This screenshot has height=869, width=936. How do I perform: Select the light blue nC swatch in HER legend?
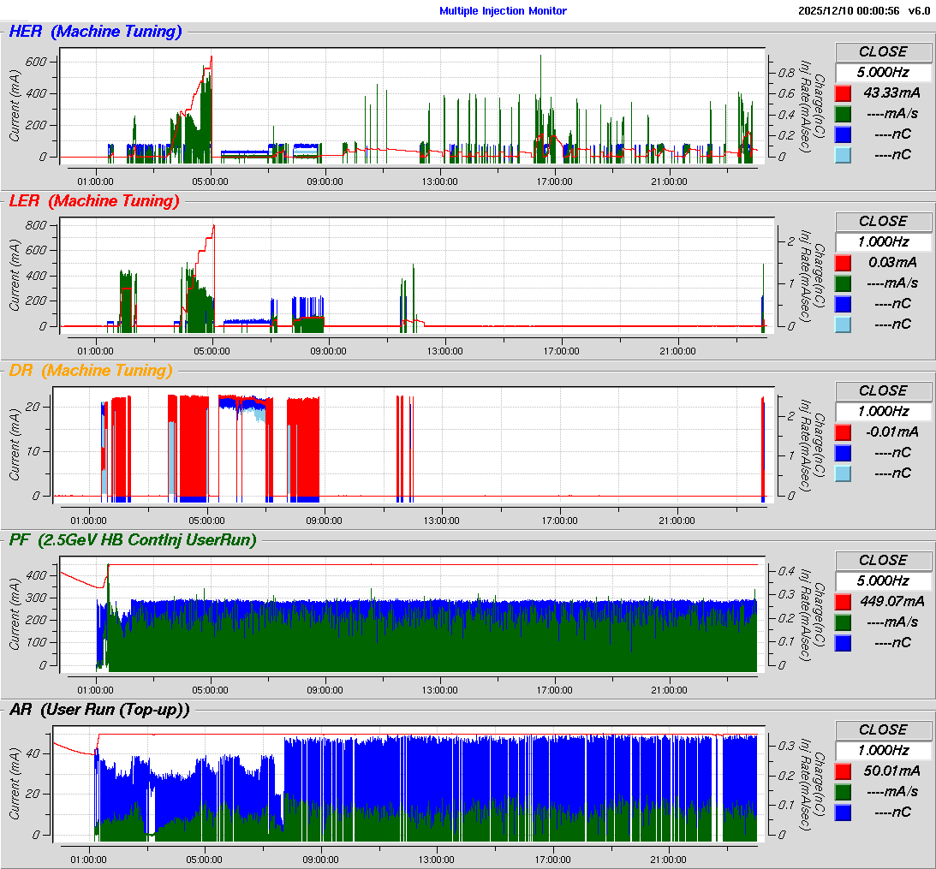tap(844, 155)
